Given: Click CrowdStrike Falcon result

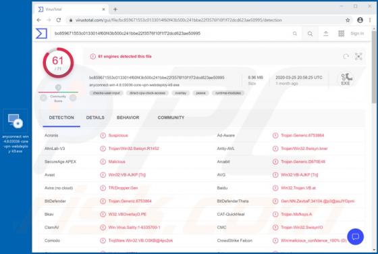Looking at the screenshot, I should (x=314, y=240).
